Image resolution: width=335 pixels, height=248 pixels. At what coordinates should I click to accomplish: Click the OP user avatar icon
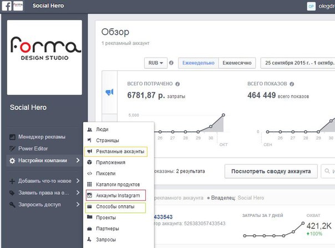tap(311, 6)
